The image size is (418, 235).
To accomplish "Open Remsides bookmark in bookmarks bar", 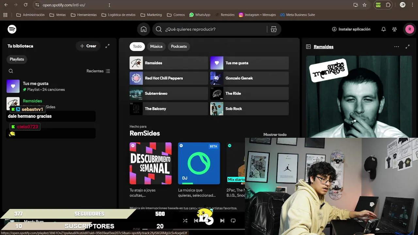I will point(225,15).
